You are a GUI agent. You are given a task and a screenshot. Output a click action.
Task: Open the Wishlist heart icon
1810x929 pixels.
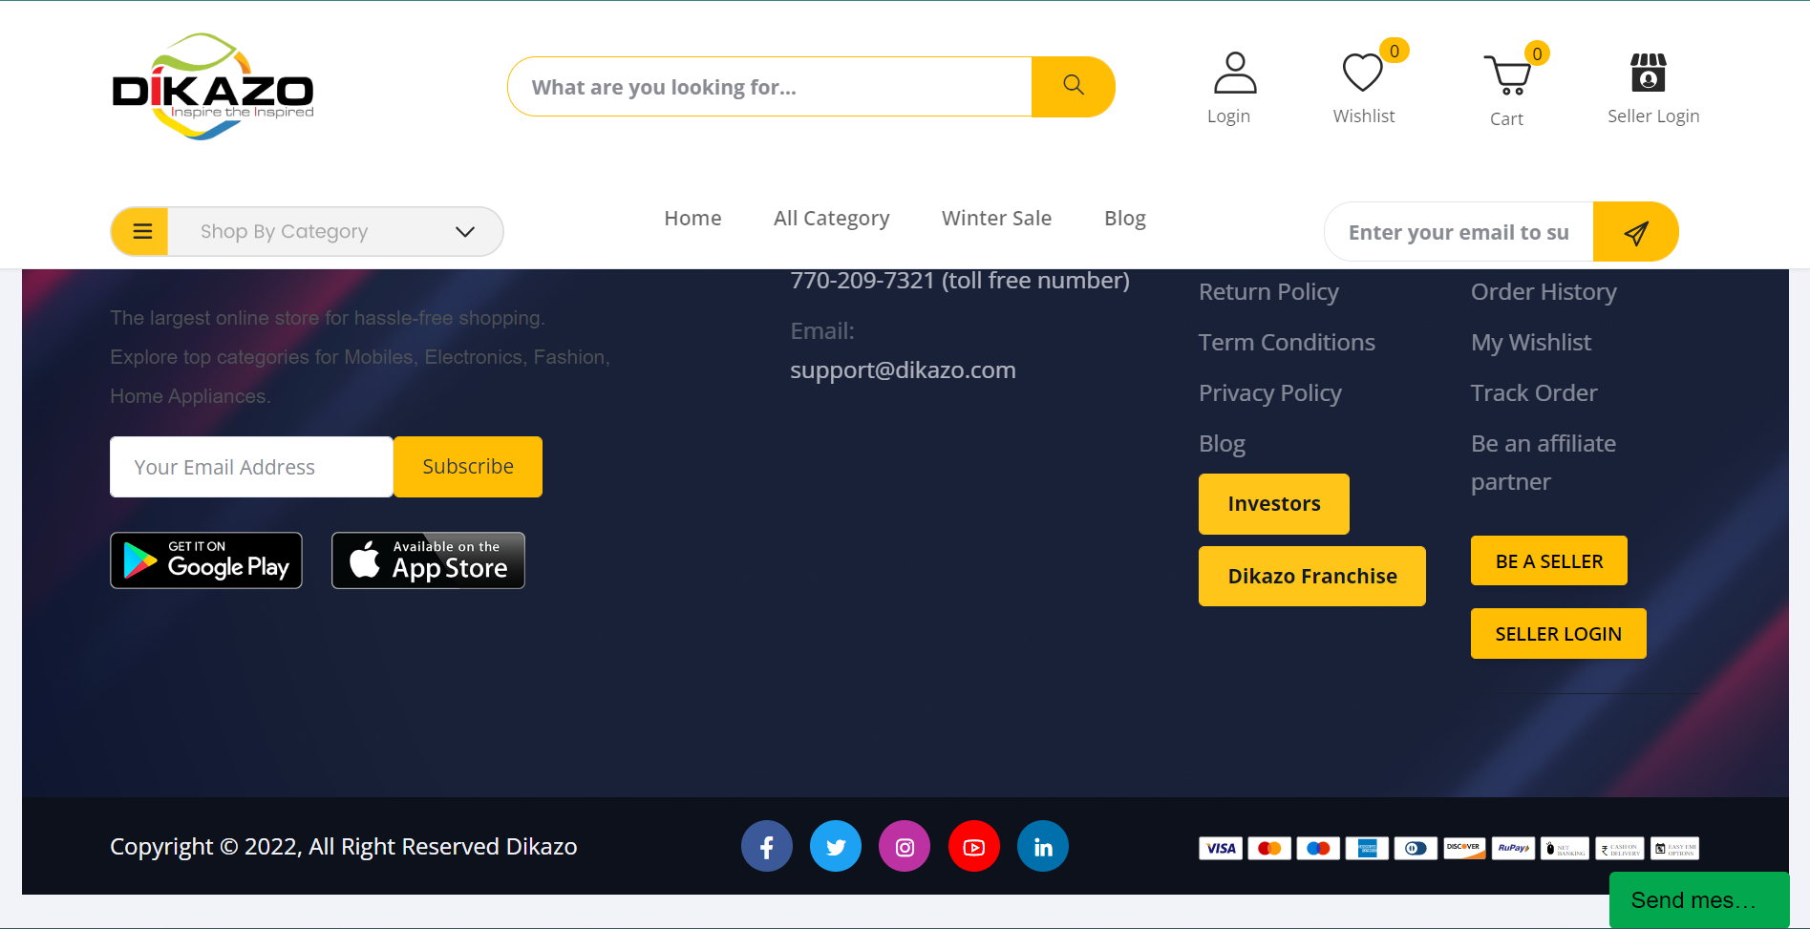(x=1362, y=74)
